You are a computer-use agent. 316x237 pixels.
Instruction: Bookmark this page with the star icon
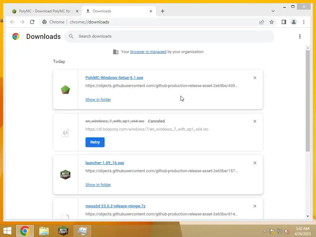[272, 22]
